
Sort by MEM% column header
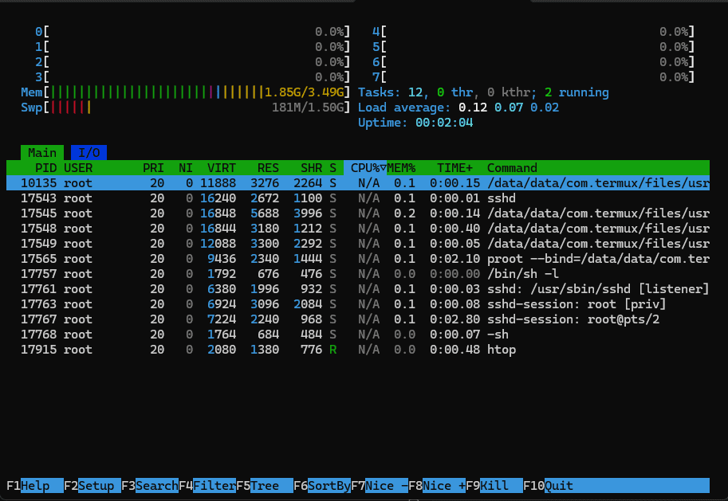tap(401, 168)
